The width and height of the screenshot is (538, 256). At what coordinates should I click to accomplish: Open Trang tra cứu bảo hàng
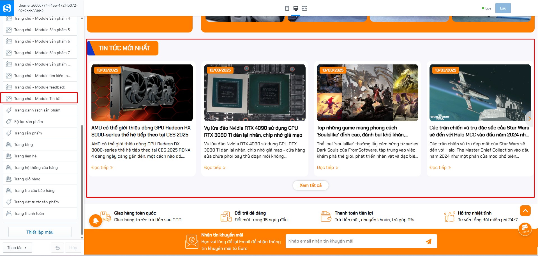(40, 190)
